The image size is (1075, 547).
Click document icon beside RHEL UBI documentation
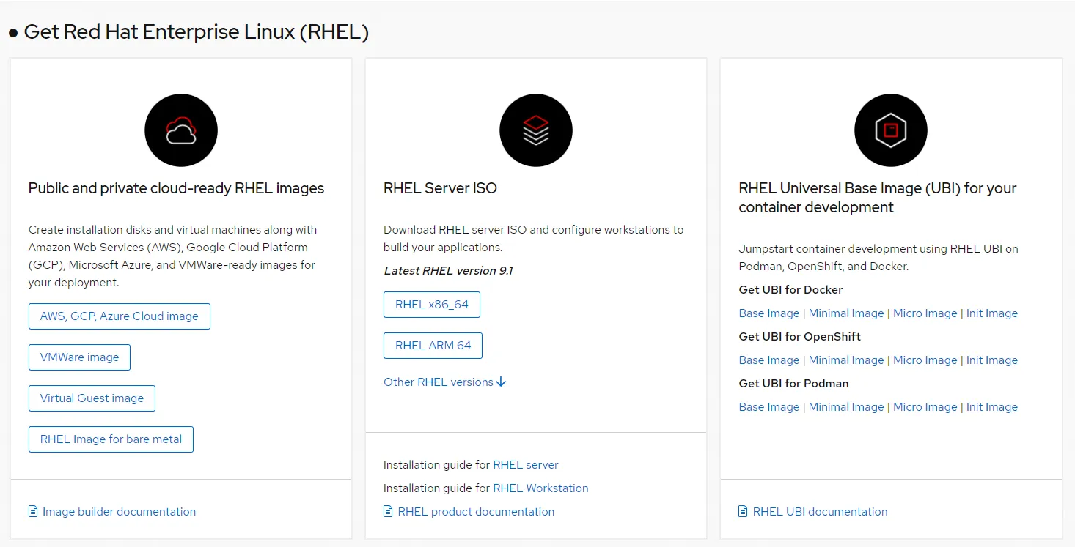pos(743,511)
